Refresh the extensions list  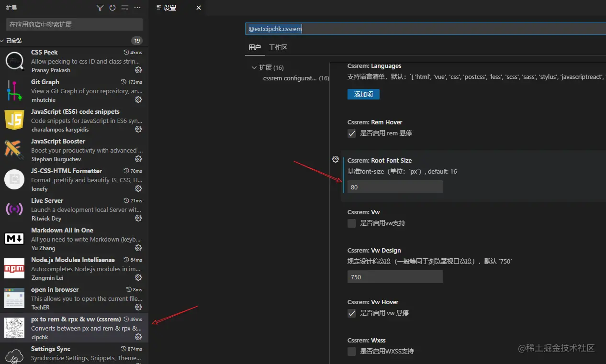tap(112, 8)
